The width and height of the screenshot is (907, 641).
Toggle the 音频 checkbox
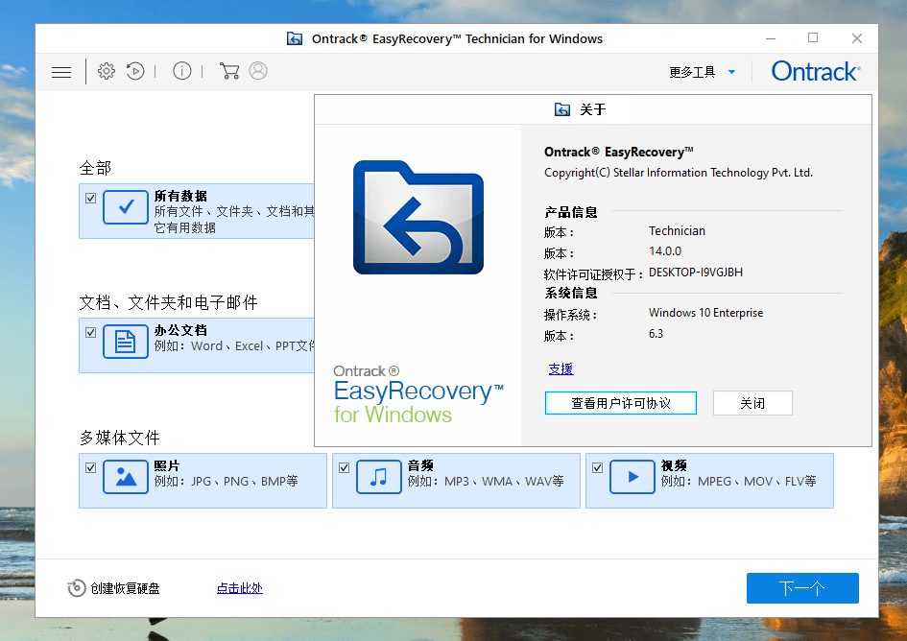(x=345, y=468)
